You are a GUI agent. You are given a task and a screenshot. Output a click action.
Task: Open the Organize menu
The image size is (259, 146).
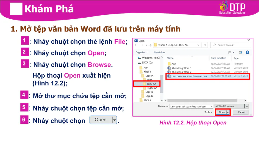(142, 52)
